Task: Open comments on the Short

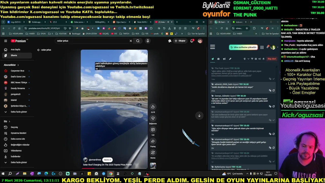Action: click(x=153, y=130)
